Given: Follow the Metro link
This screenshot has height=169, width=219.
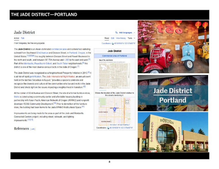Looking at the screenshot, I should [x=17, y=97].
